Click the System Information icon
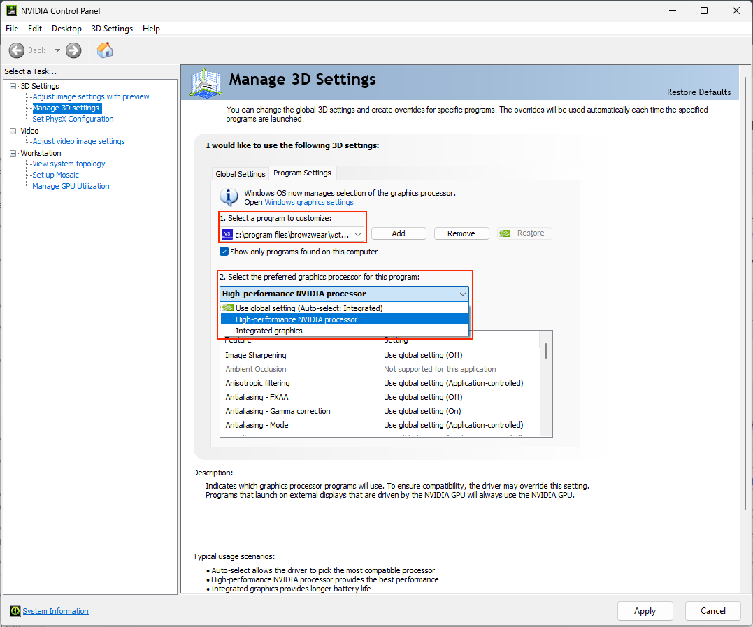This screenshot has height=627, width=753. [x=15, y=611]
